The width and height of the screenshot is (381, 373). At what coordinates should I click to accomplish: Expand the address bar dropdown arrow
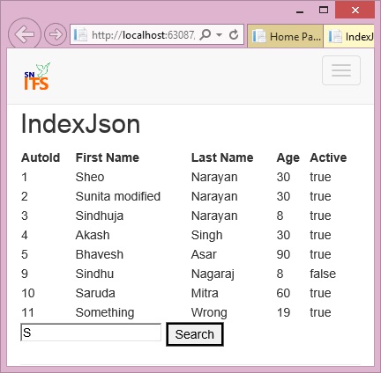click(219, 35)
